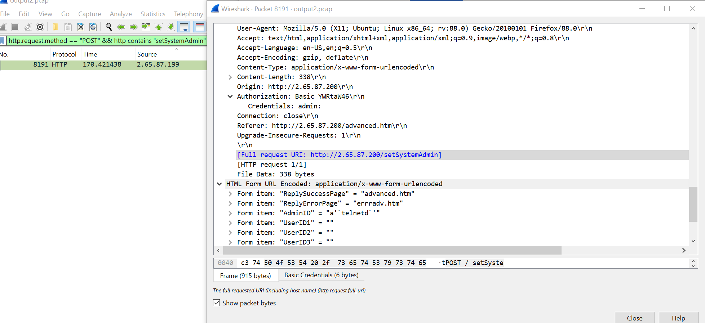Switch to the Basic Credentials (6 bytes) tab
This screenshot has height=323, width=705.
point(322,275)
